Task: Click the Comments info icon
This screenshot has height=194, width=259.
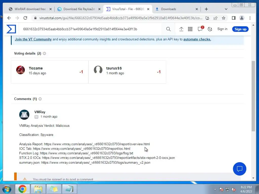Action: [40, 99]
